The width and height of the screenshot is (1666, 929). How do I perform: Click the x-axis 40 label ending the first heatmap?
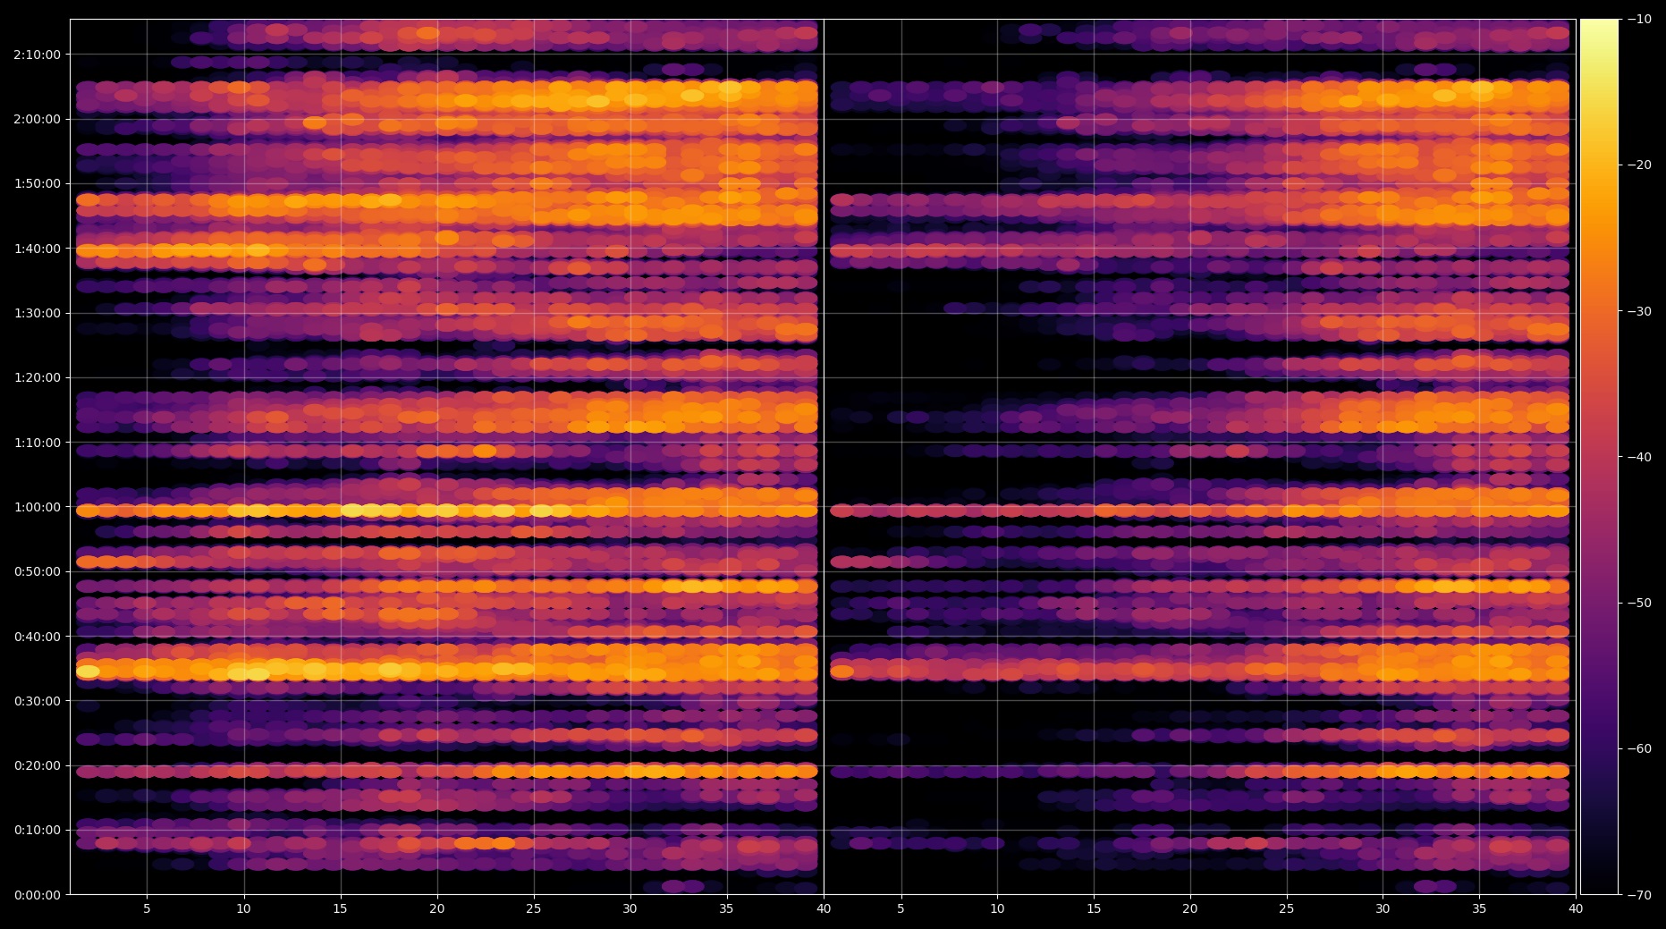click(x=824, y=909)
